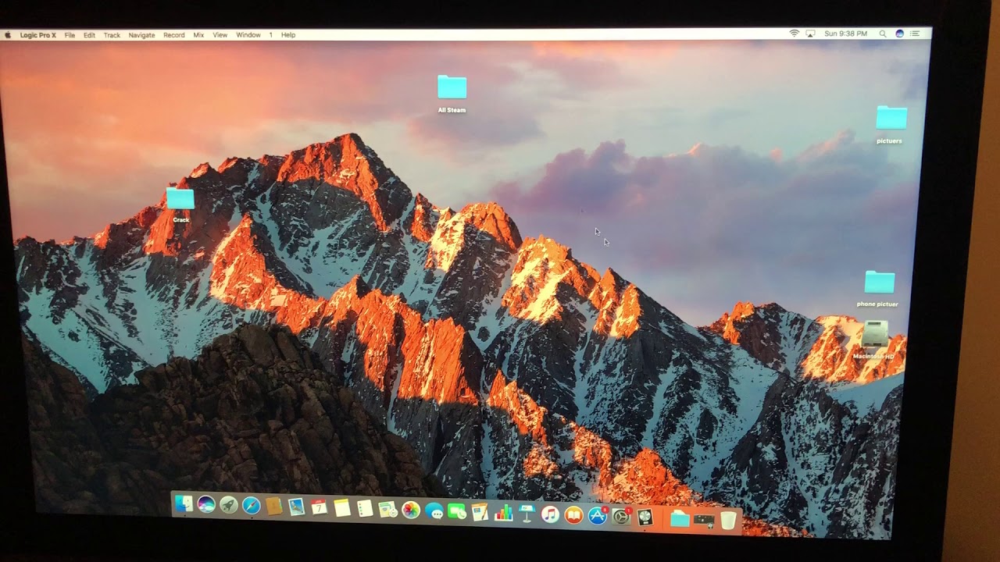Open the folder stack in Dock
Screen dimensions: 1000x562
[680, 518]
